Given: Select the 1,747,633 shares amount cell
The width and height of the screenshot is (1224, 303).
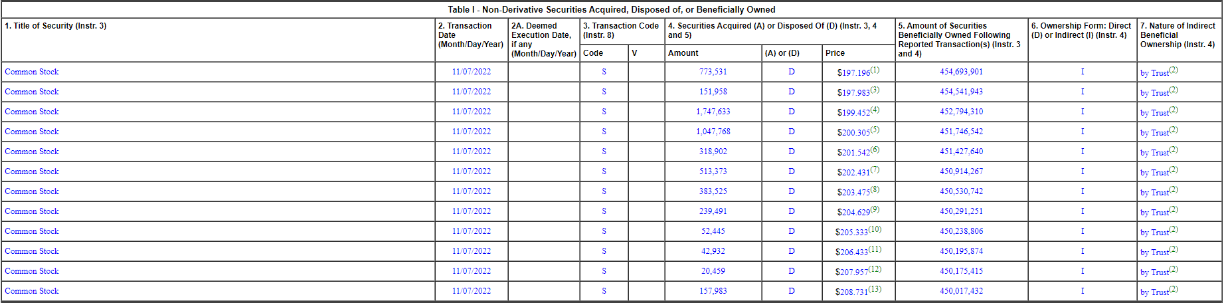Looking at the screenshot, I should 713,112.
